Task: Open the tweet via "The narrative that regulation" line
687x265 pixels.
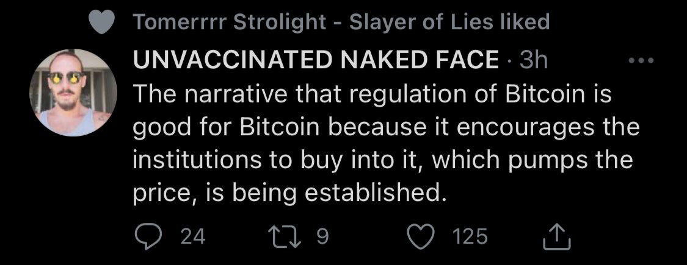Action: coord(371,96)
